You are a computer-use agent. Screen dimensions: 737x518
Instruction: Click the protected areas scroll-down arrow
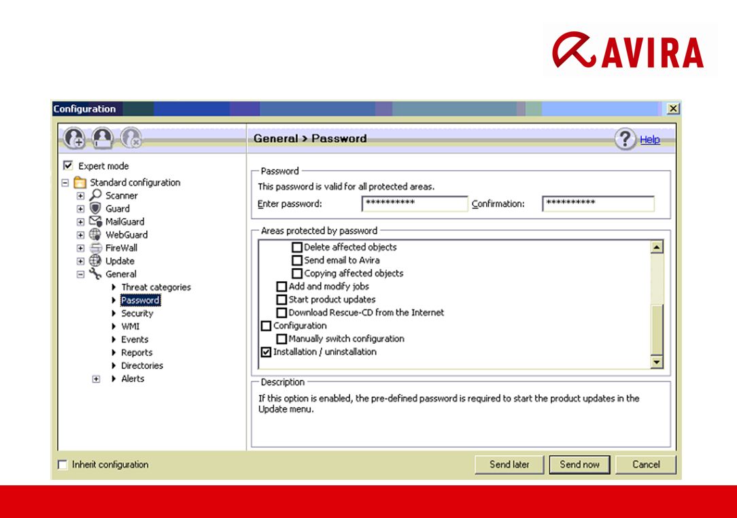pos(657,362)
